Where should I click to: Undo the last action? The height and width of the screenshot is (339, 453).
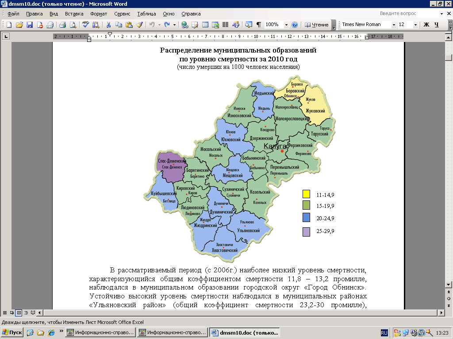152,25
